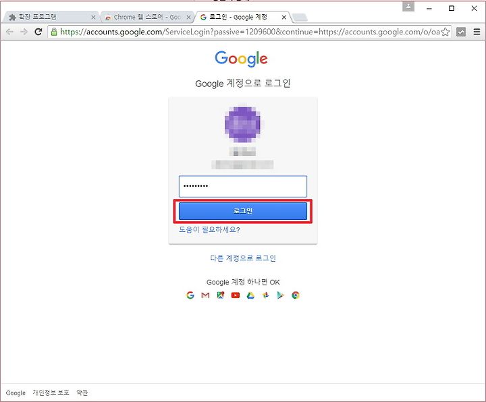The width and height of the screenshot is (486, 402).
Task: Reload the page with the refresh icon
Action: (x=38, y=32)
